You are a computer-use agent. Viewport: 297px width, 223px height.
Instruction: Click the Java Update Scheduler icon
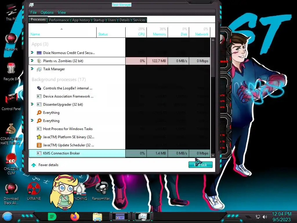[39, 145]
